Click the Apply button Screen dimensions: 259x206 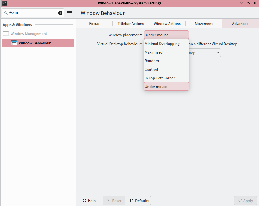tap(245, 200)
